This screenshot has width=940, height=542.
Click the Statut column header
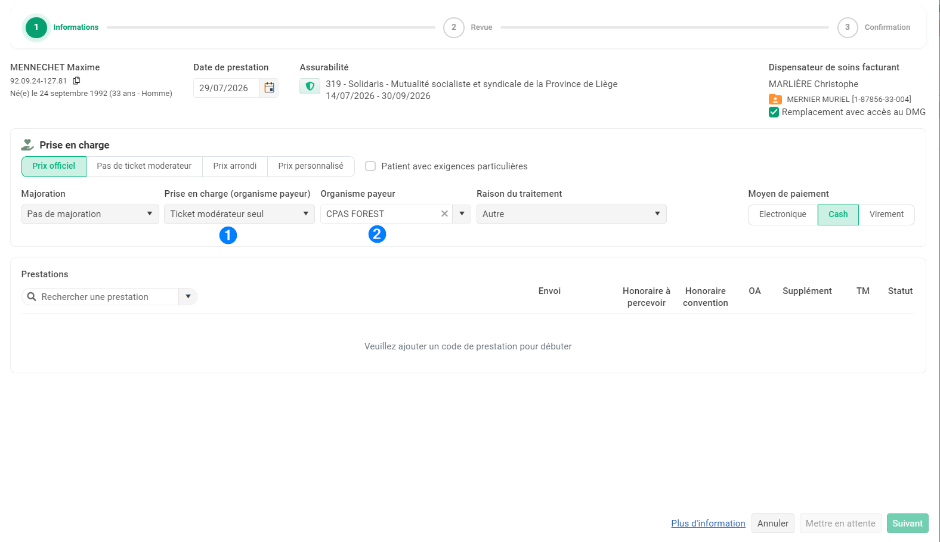click(900, 291)
